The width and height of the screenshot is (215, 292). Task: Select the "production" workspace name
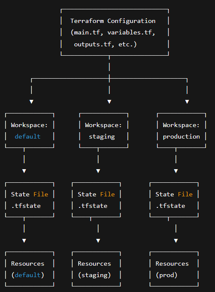pos(181,137)
